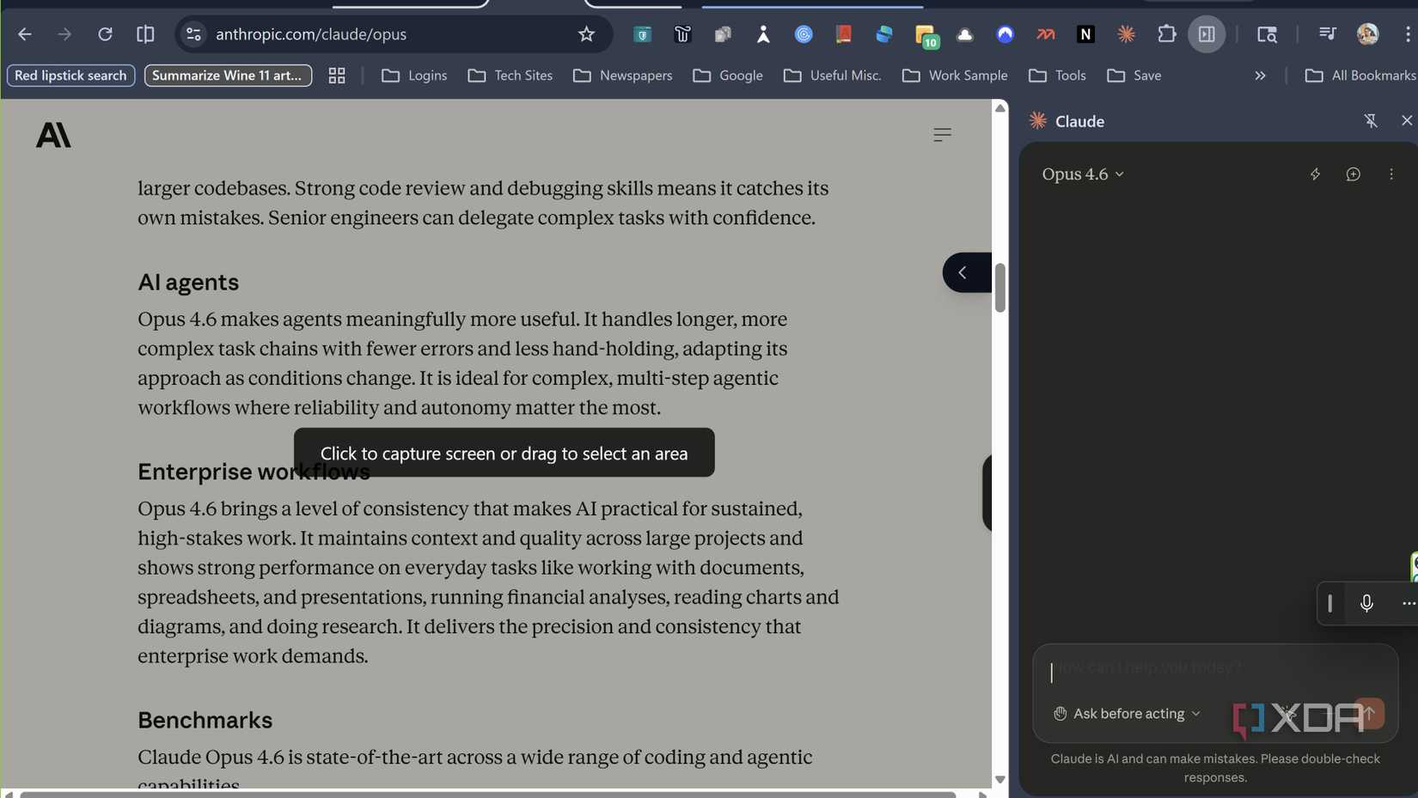This screenshot has width=1418, height=798.
Task: Expand the dark left-chevron tab on page
Action: click(x=967, y=272)
